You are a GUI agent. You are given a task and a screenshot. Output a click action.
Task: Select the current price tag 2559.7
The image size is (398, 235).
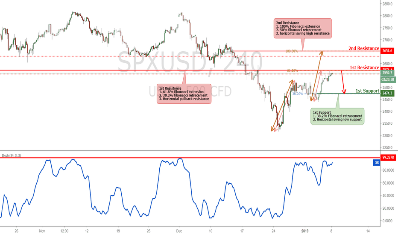(x=388, y=73)
